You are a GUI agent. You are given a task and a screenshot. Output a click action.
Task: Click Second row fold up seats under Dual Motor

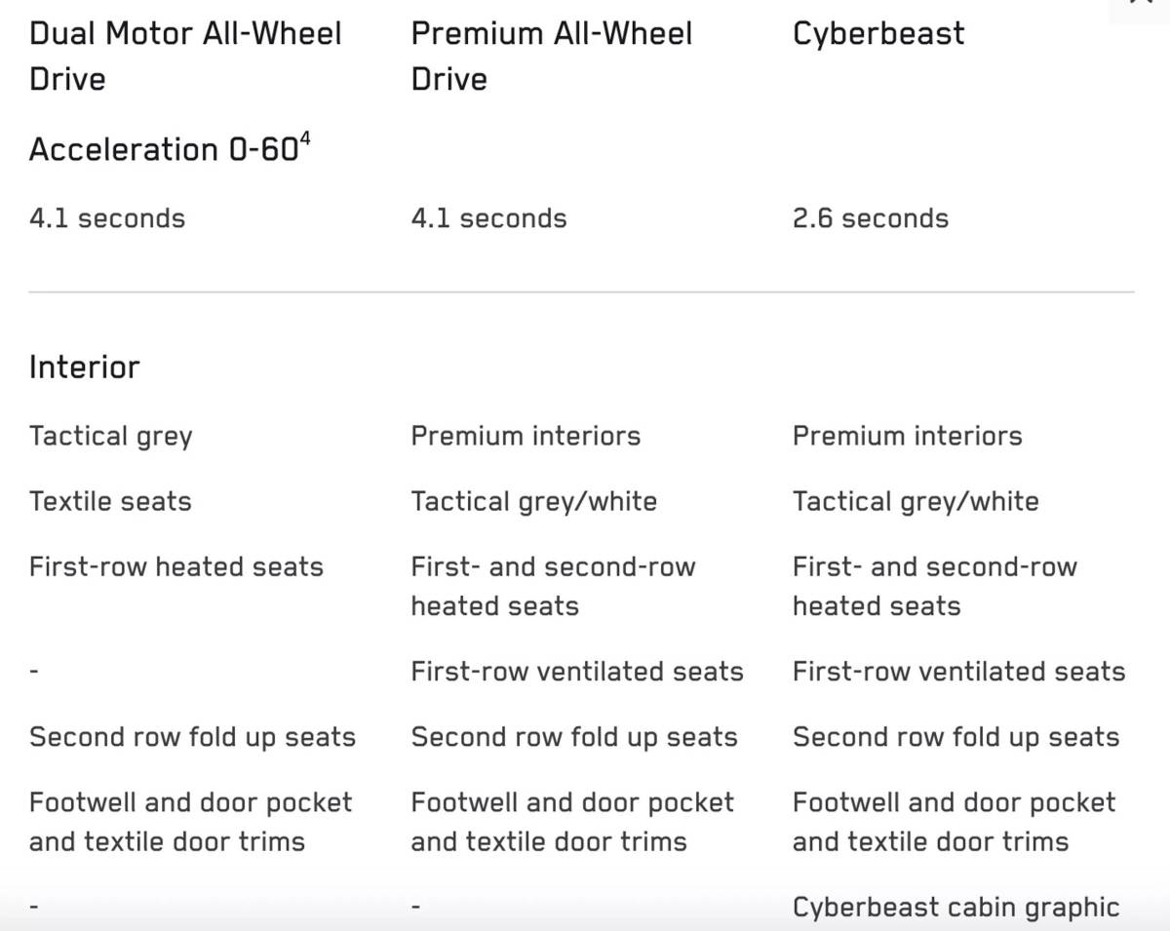coord(192,737)
